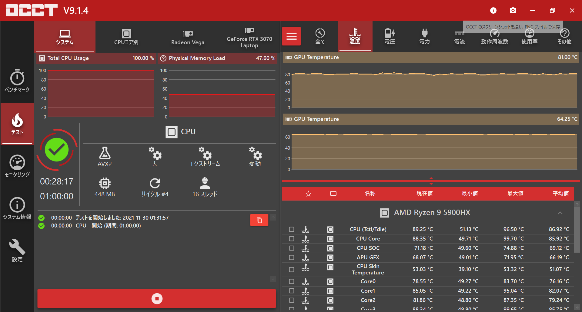Image resolution: width=582 pixels, height=312 pixels.
Task: Click the 81.00 °C GPU Temperature header
Action: pos(431,57)
